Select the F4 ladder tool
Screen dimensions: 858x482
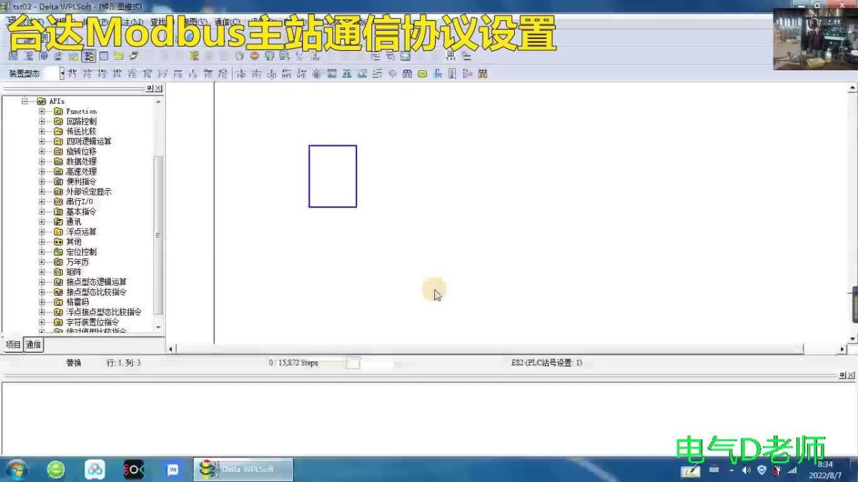pos(117,74)
